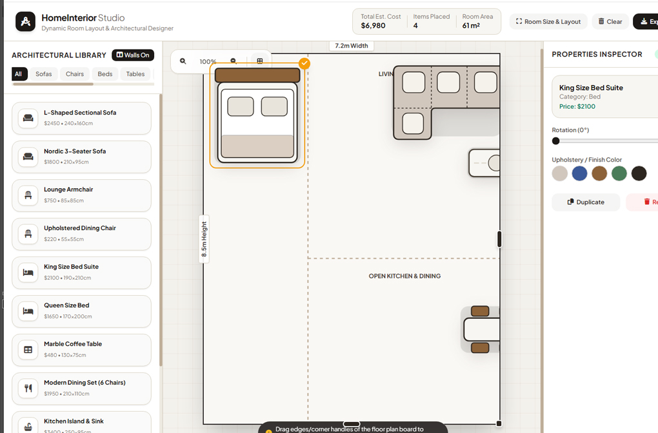The width and height of the screenshot is (658, 433).
Task: Click the right wall edge resize handle
Action: (499, 239)
